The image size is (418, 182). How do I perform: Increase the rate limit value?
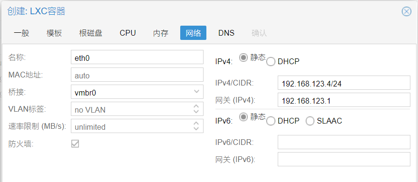[x=196, y=123]
